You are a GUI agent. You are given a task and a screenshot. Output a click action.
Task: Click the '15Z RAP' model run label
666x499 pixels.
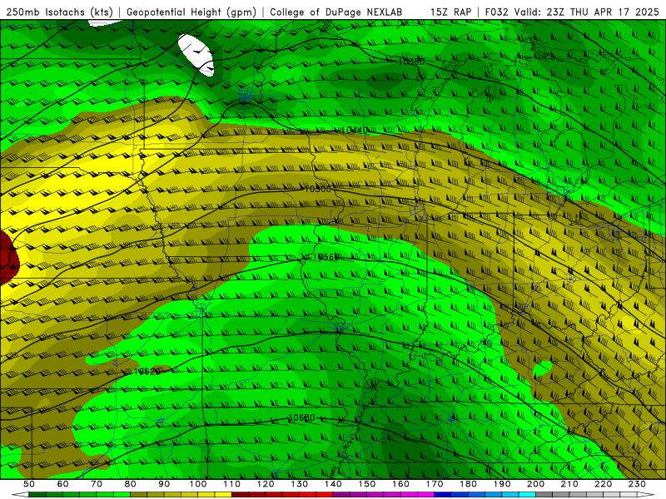pos(450,12)
